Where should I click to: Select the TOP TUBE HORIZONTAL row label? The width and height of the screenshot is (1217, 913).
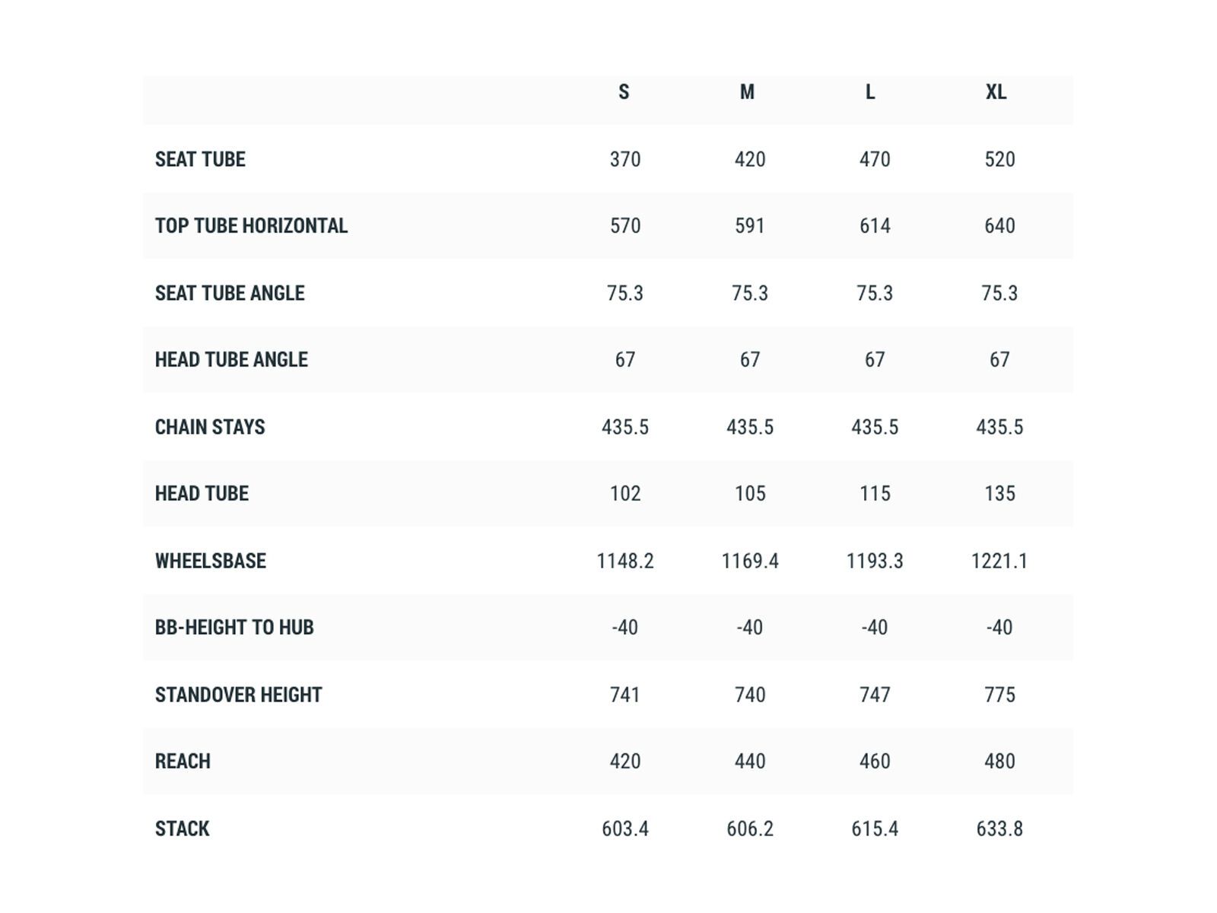[251, 226]
